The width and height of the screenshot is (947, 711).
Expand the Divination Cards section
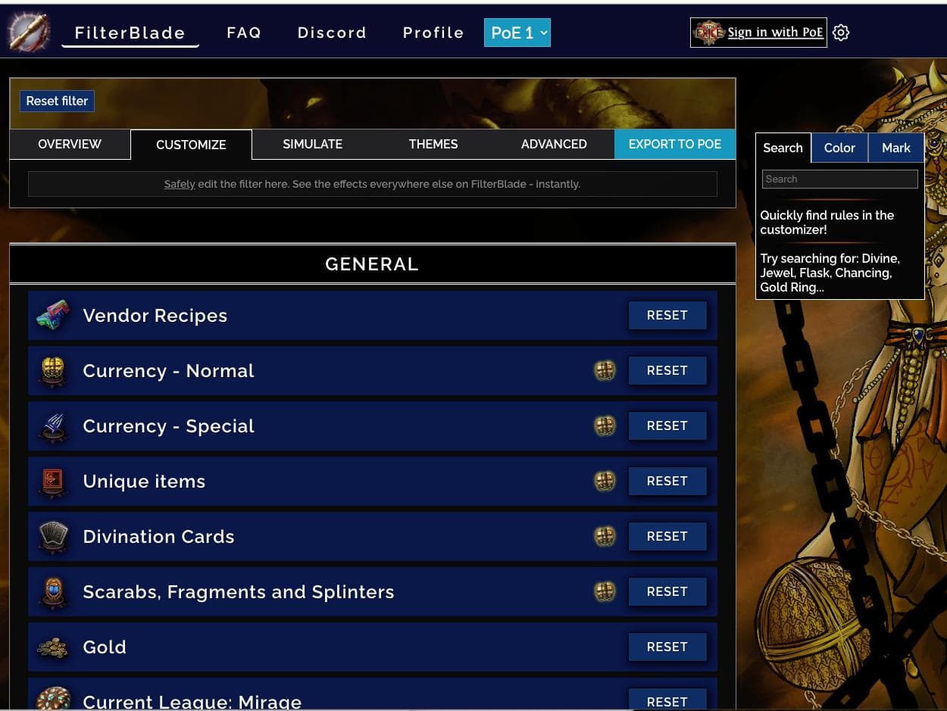(x=373, y=537)
